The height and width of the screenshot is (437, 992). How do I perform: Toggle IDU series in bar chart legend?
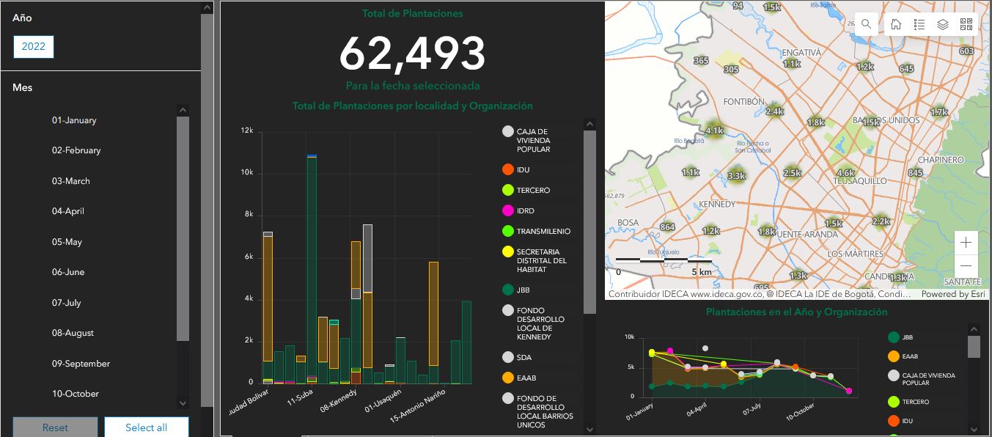point(508,169)
